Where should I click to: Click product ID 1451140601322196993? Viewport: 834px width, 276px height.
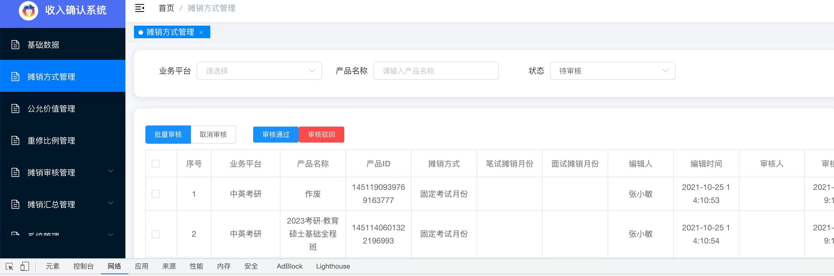pos(379,234)
